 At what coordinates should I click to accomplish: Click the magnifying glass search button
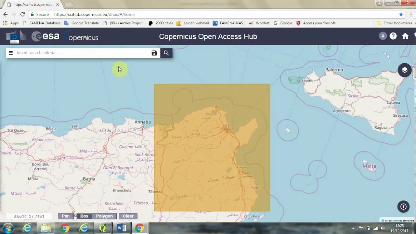[x=166, y=53]
